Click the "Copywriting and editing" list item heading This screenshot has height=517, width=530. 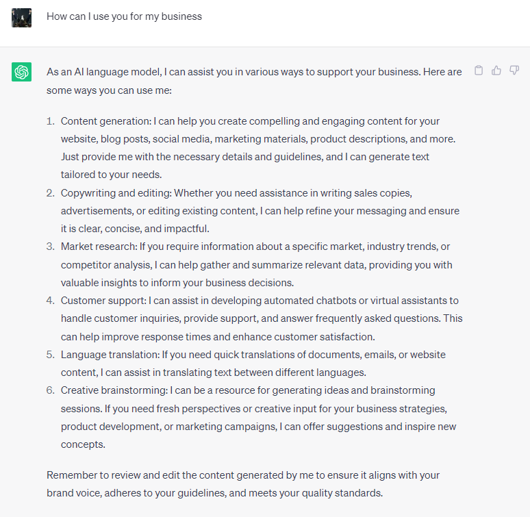click(116, 193)
